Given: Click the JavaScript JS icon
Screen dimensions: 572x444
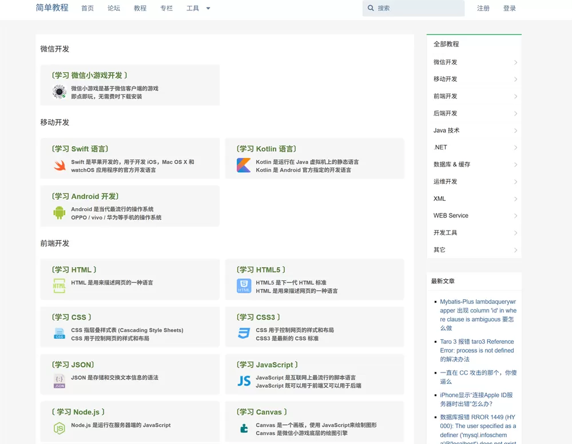Looking at the screenshot, I should click(244, 381).
